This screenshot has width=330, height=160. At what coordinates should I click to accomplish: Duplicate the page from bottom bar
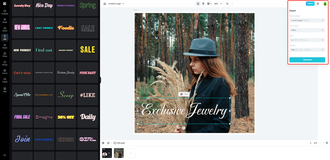click(103, 143)
